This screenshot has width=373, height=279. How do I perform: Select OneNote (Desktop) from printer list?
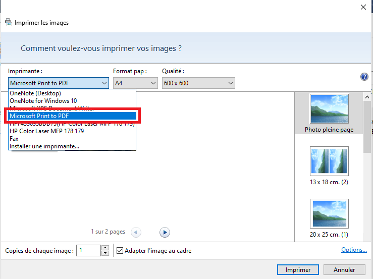point(35,93)
